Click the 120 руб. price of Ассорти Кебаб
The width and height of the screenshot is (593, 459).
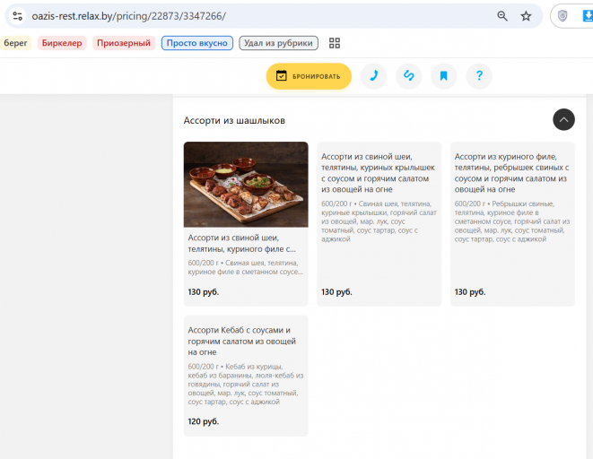[x=204, y=421]
